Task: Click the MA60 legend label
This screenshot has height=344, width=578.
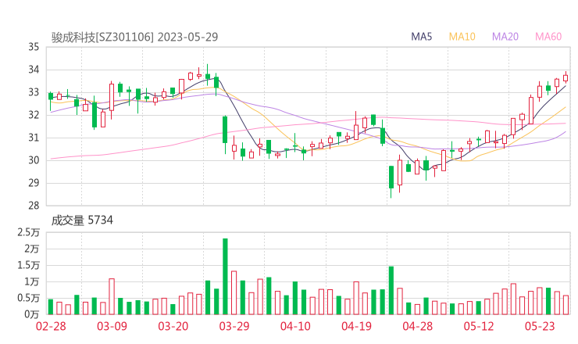Action: (x=548, y=37)
